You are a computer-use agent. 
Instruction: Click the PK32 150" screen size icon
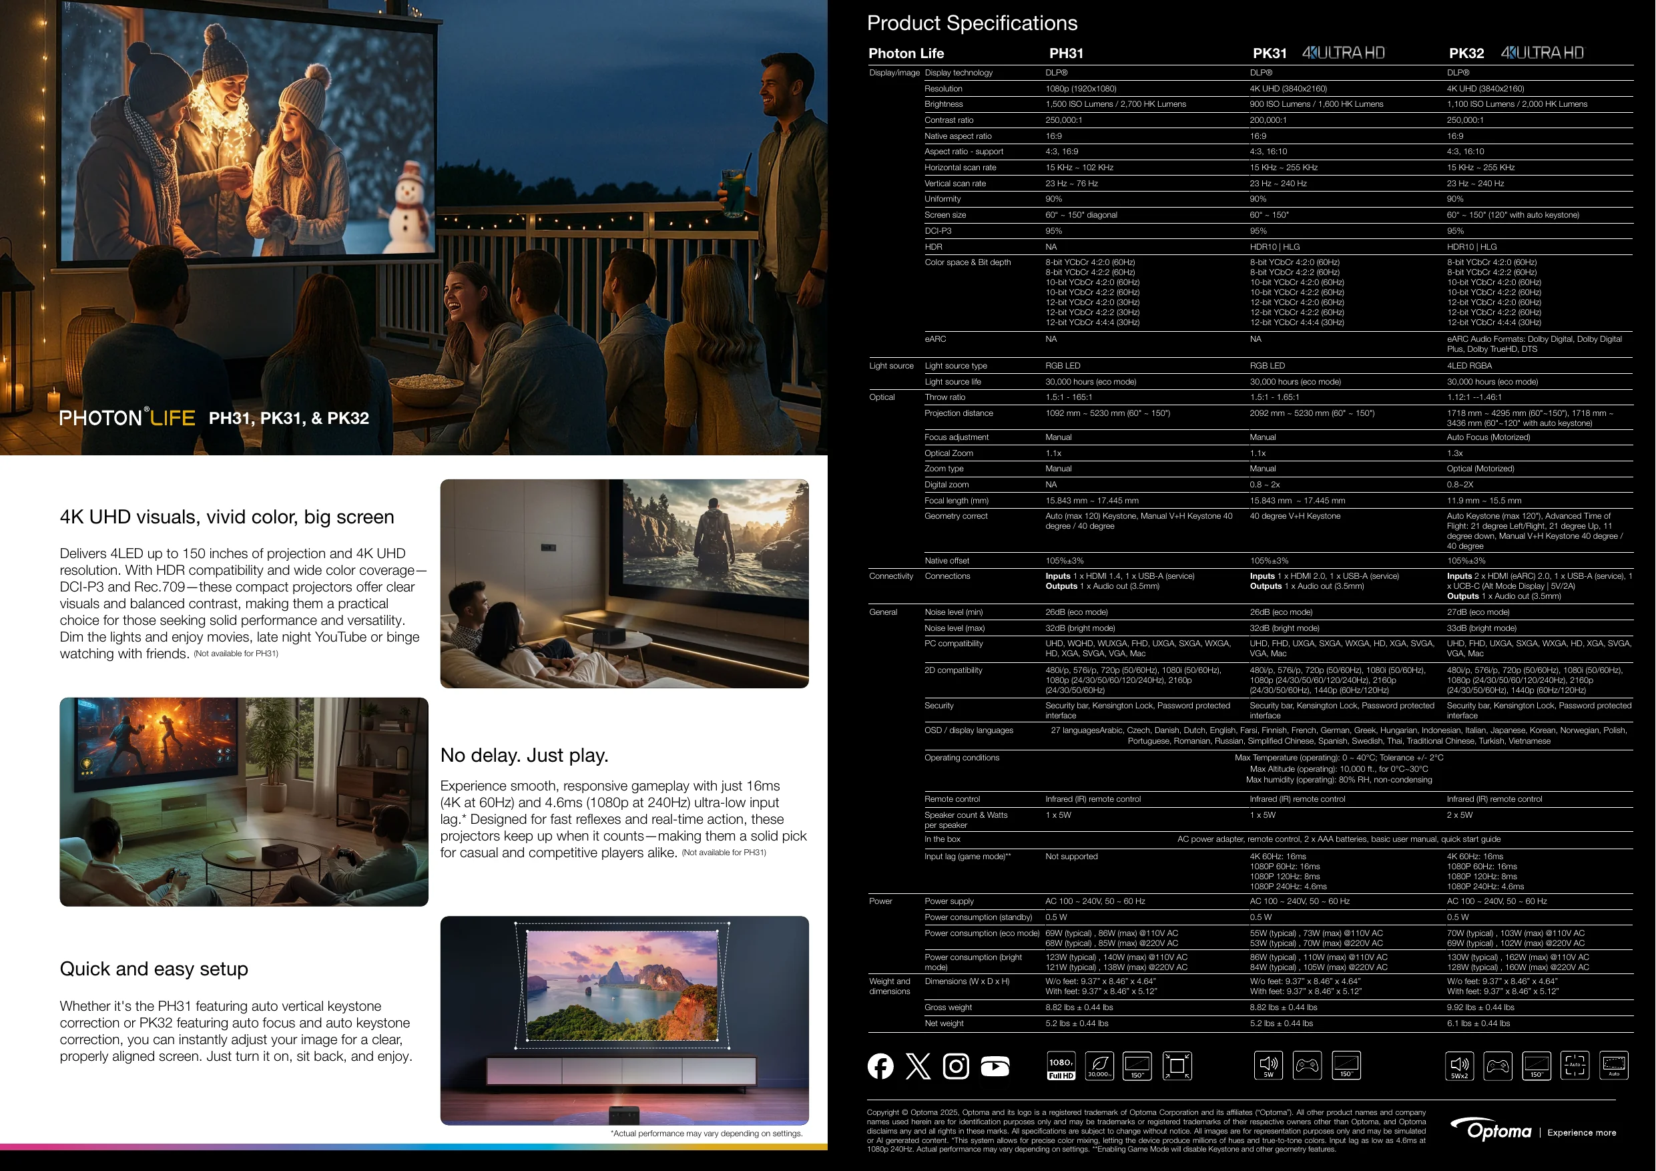1537,1066
